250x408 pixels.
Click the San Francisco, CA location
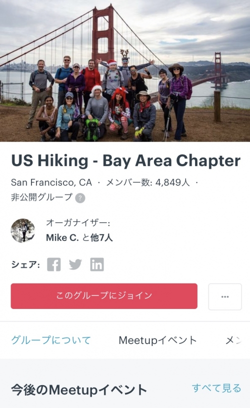[51, 182]
